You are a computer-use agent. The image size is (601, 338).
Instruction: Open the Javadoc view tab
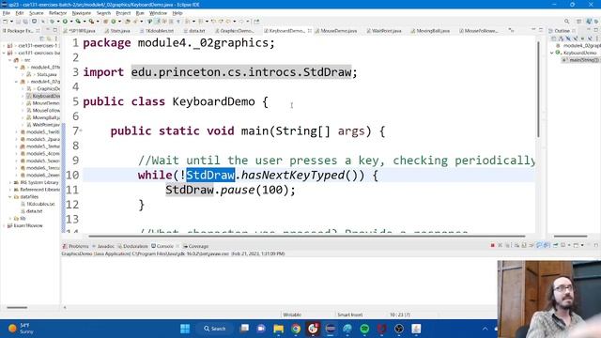[103, 246]
